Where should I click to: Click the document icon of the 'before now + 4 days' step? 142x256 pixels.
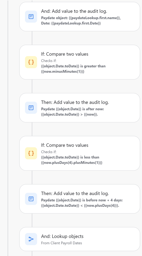click(31, 199)
